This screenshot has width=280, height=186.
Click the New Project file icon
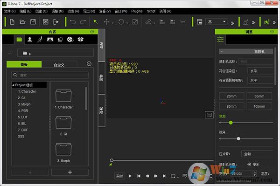pyautogui.click(x=12, y=22)
